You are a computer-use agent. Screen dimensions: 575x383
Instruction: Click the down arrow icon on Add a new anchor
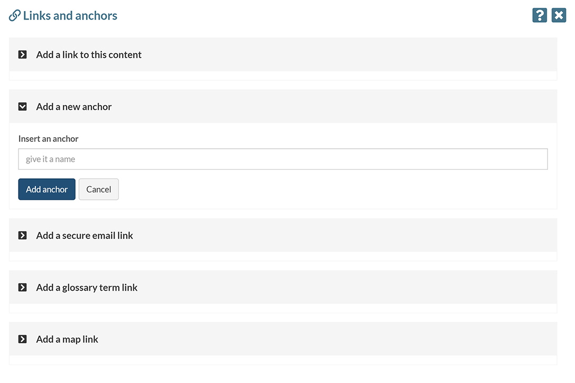pos(22,106)
